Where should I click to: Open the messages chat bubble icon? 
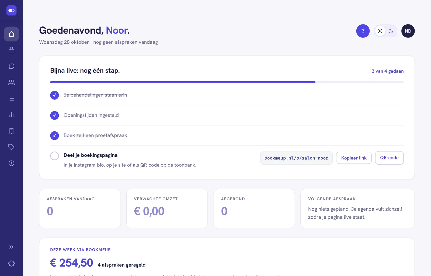point(11,66)
